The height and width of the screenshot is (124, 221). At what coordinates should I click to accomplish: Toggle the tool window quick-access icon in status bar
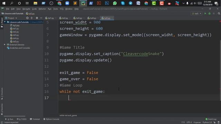(2, 123)
